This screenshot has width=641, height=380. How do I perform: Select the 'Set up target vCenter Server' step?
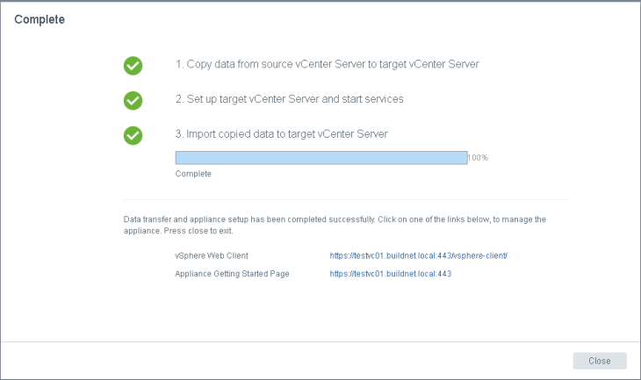pyautogui.click(x=290, y=99)
